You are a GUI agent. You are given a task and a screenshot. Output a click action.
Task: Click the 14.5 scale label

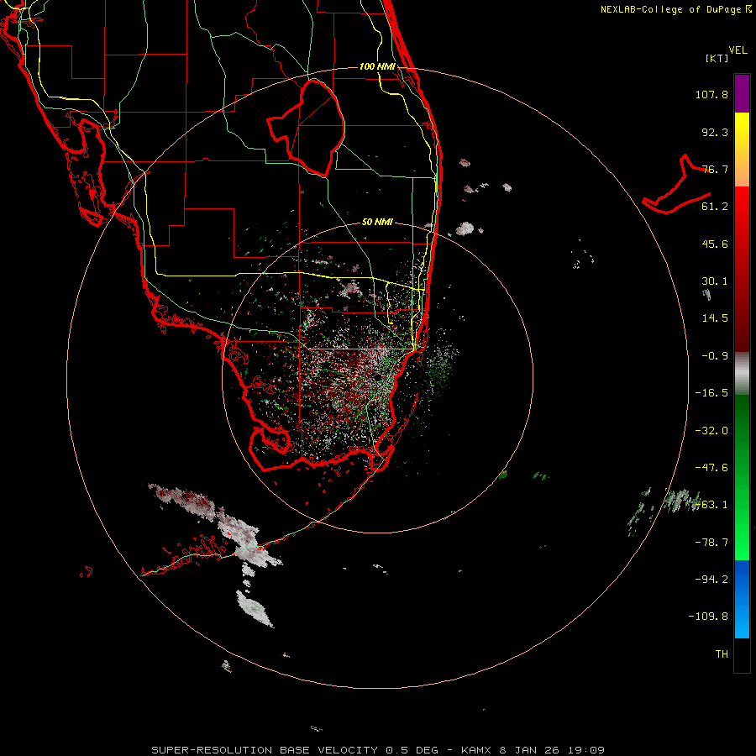[x=715, y=318]
